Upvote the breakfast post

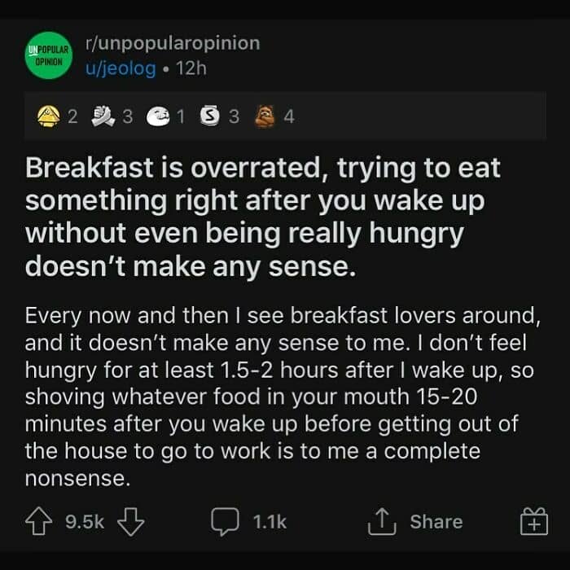[x=41, y=522]
